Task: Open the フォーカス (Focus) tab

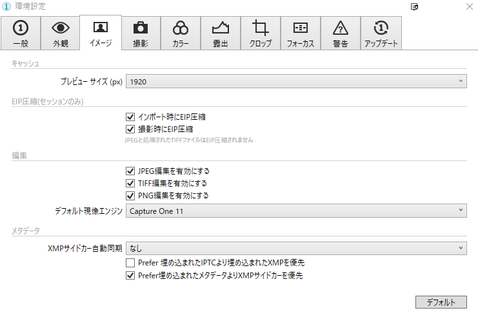Action: point(300,33)
